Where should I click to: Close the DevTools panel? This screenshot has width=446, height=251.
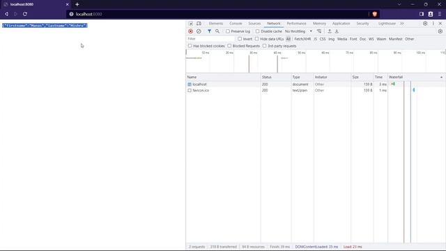pos(440,24)
